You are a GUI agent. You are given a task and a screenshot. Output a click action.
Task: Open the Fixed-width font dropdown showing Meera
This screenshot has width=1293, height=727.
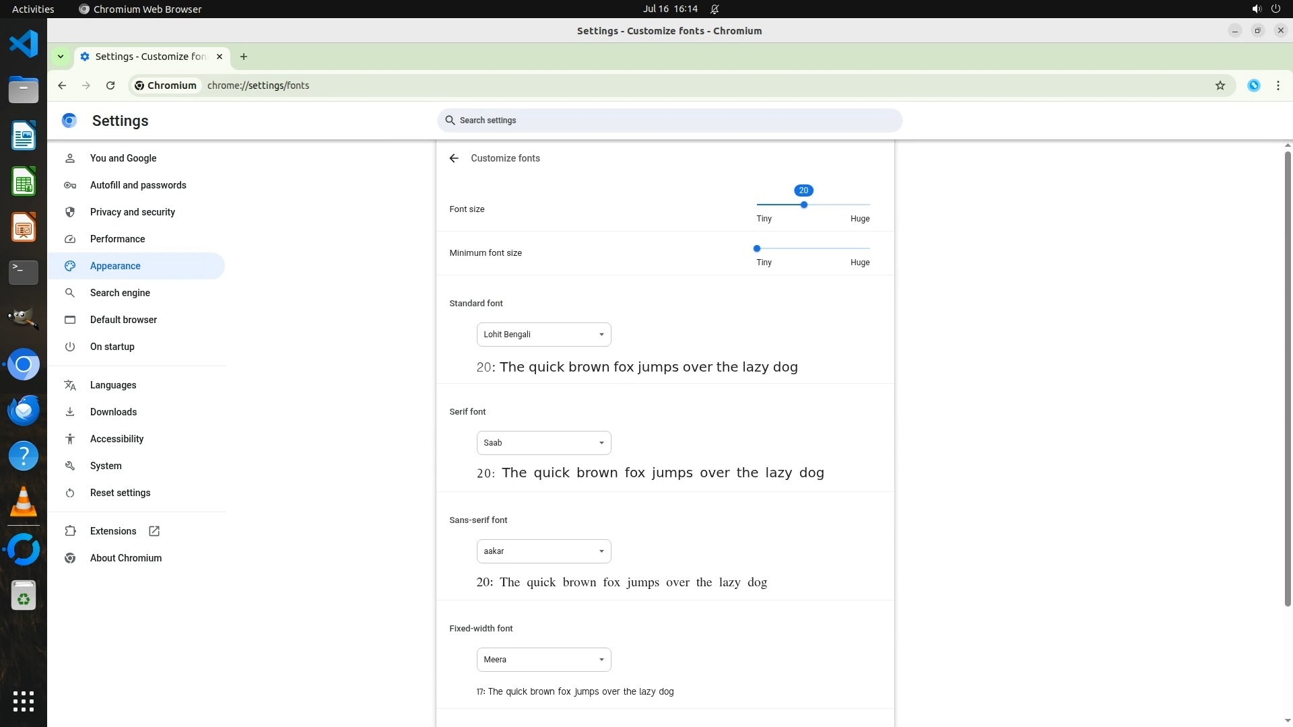click(x=543, y=660)
